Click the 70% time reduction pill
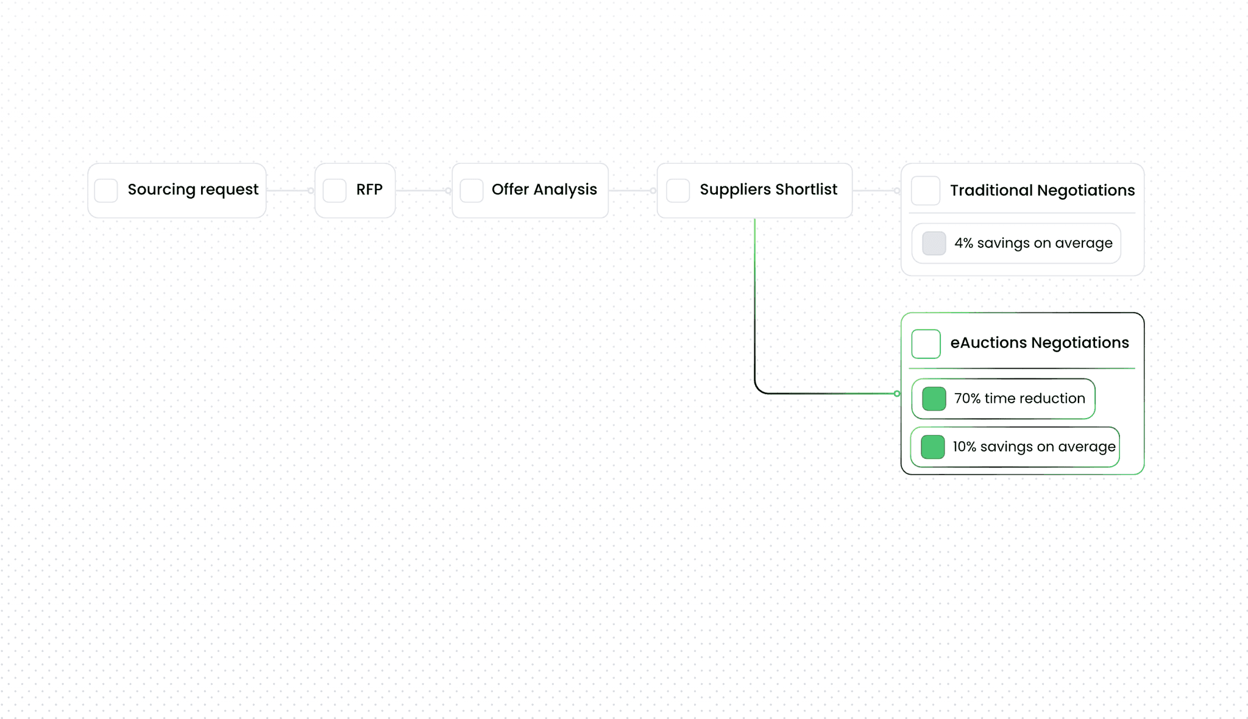The height and width of the screenshot is (719, 1248). tap(1019, 399)
